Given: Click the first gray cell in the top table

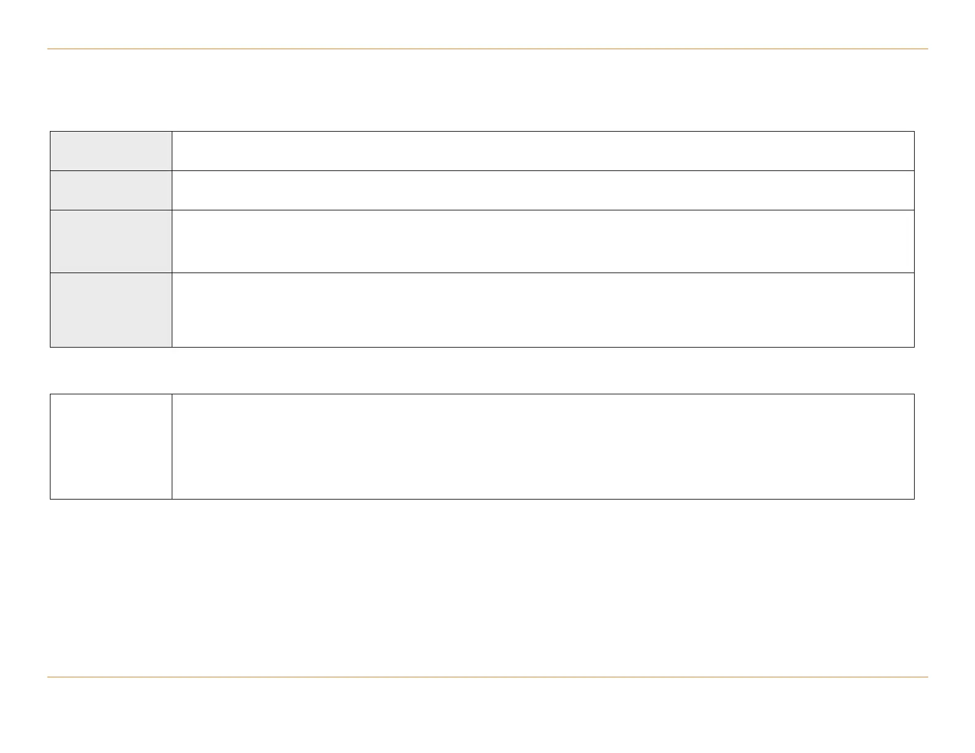Looking at the screenshot, I should click(111, 151).
